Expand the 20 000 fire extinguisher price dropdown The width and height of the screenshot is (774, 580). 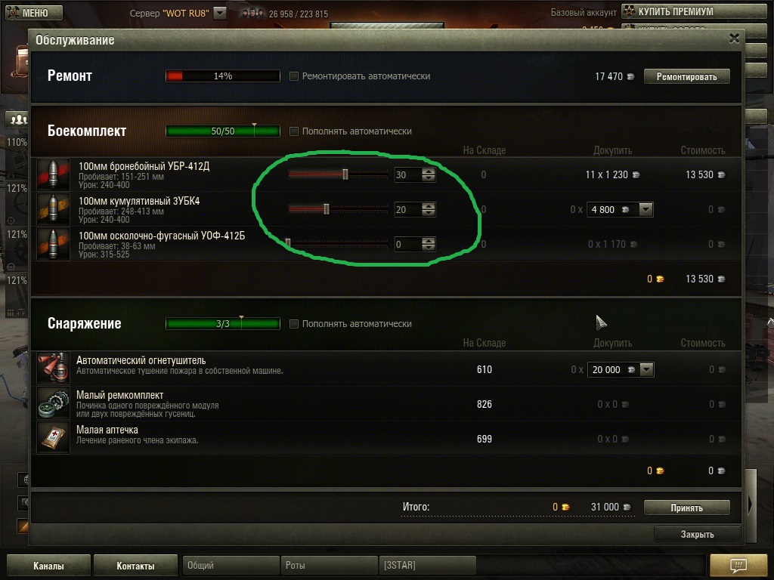click(647, 369)
